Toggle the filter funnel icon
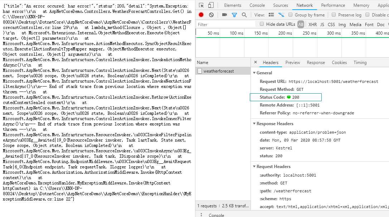This screenshot has width=389, height=217. tap(234, 15)
